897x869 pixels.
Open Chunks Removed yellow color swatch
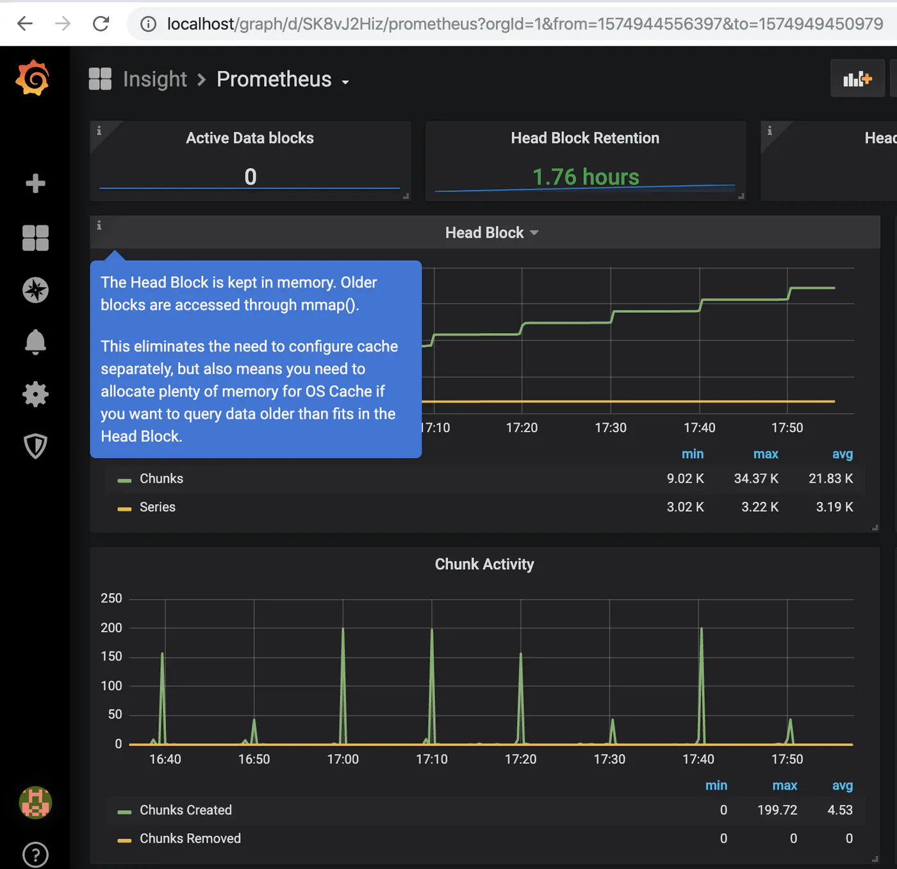(x=124, y=840)
